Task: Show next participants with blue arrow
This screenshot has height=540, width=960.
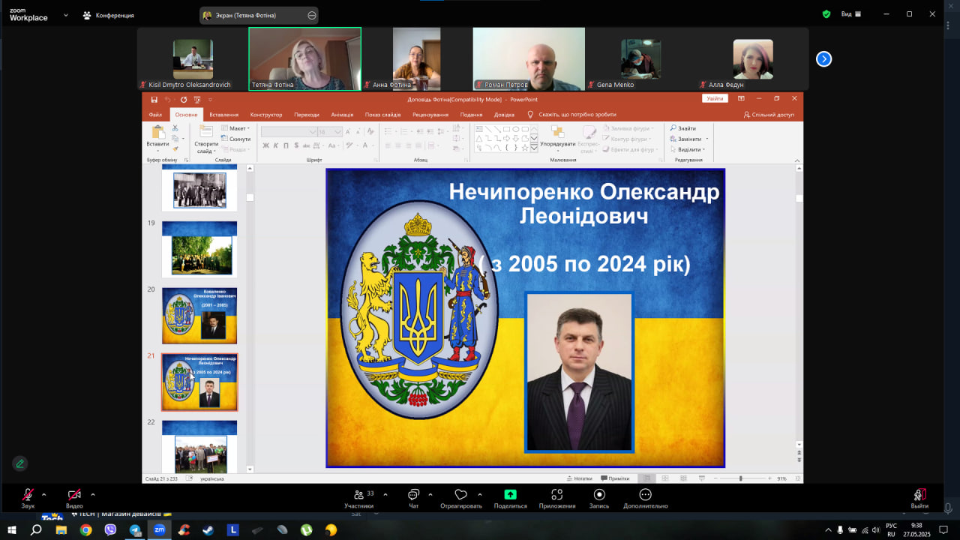Action: 823,59
